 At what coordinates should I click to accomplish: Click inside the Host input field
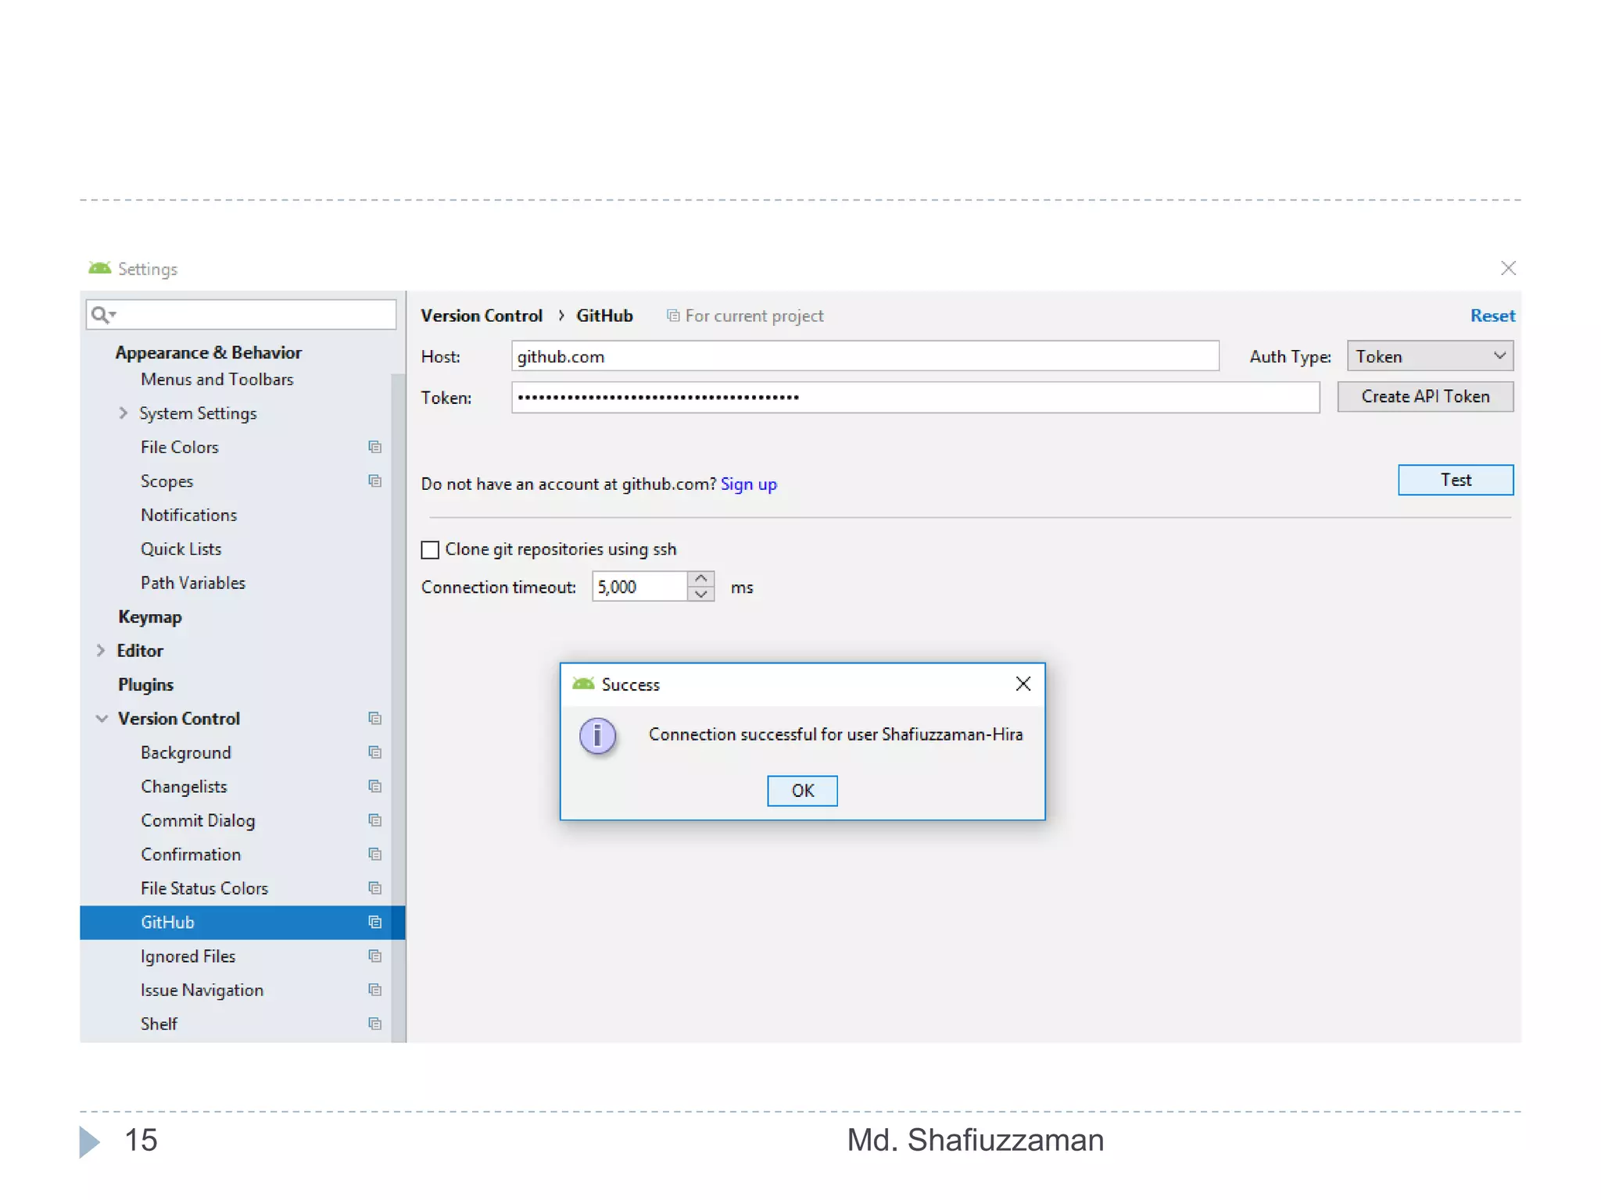(x=864, y=356)
